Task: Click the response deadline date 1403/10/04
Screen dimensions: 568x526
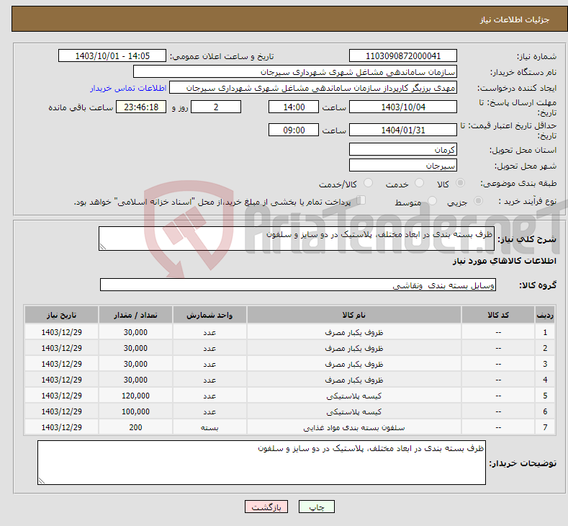Action: pyautogui.click(x=403, y=107)
